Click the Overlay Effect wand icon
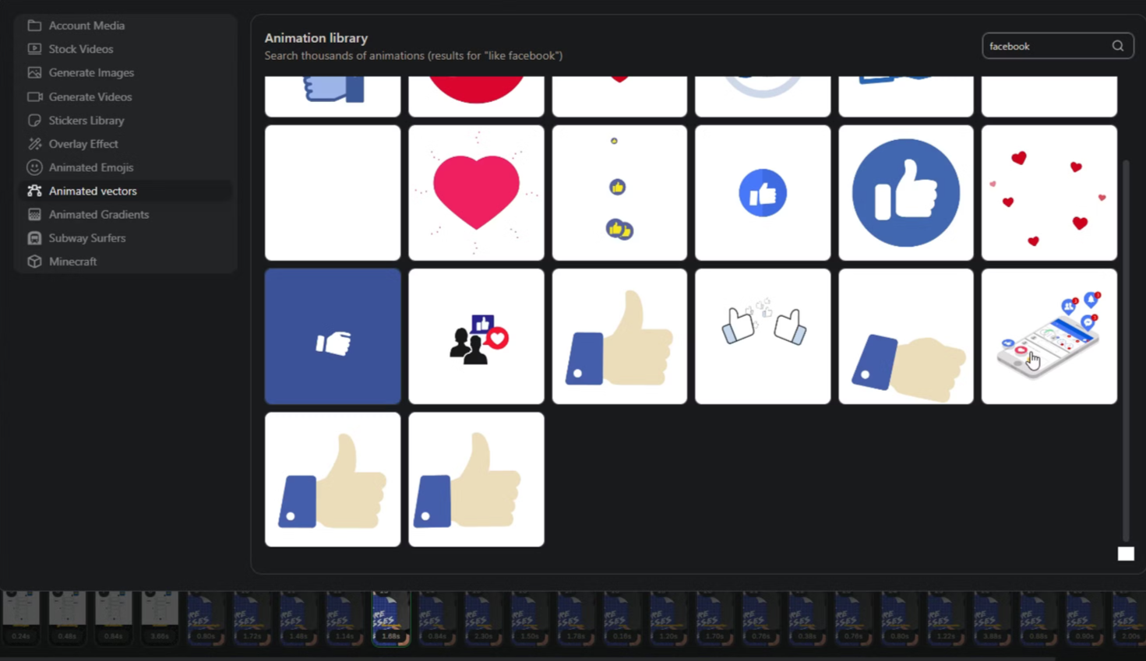Viewport: 1146px width, 661px height. tap(34, 144)
